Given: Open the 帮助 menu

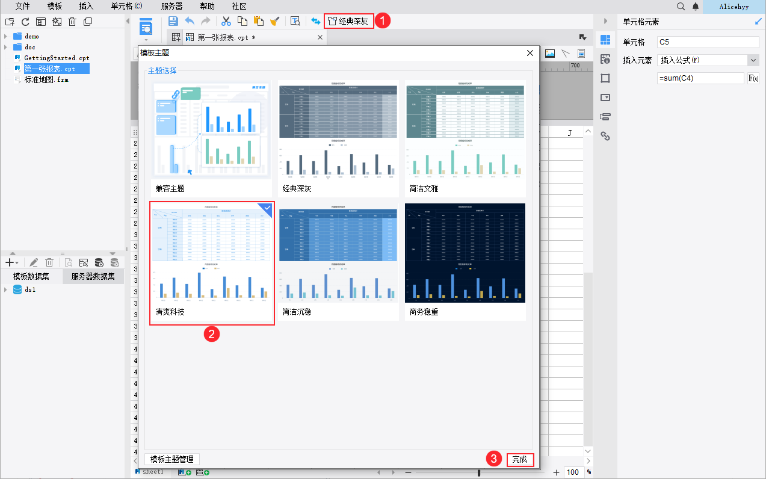Looking at the screenshot, I should click(207, 6).
